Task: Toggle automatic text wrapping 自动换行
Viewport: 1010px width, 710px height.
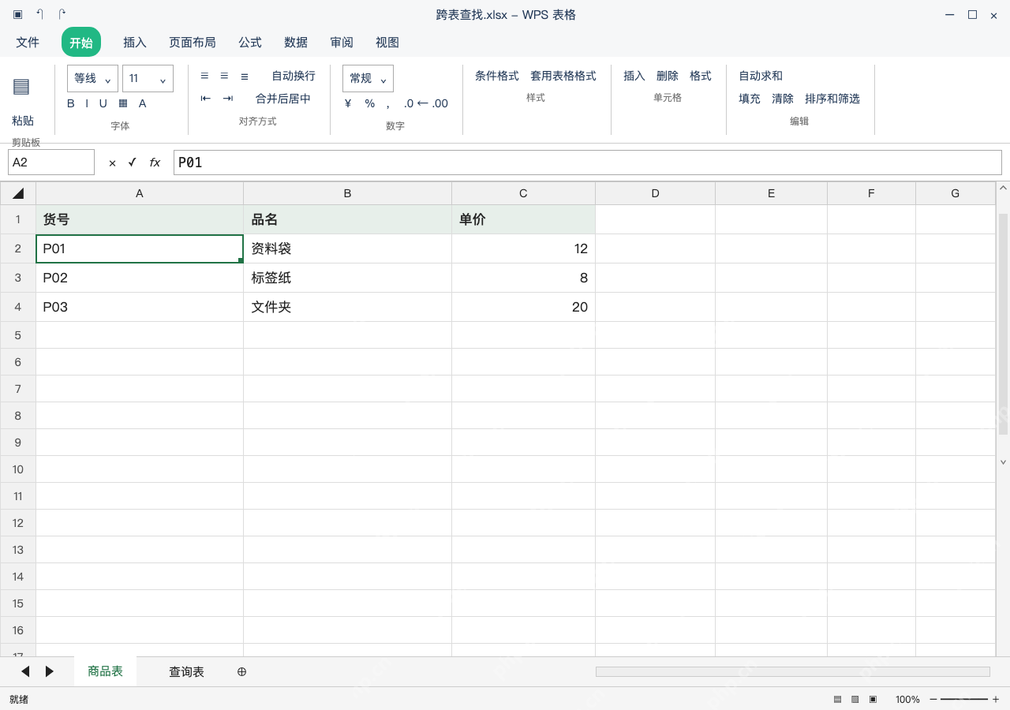Action: [x=294, y=76]
